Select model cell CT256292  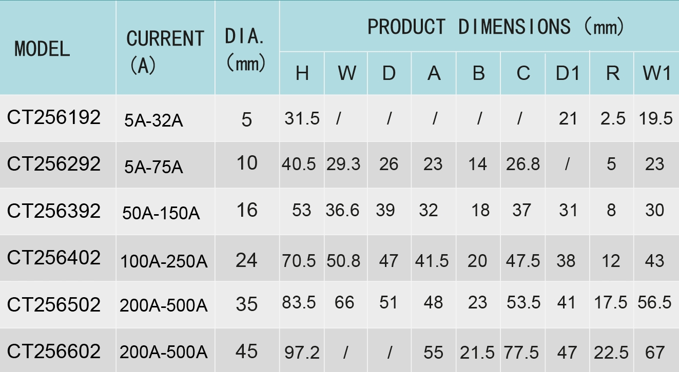tap(54, 164)
